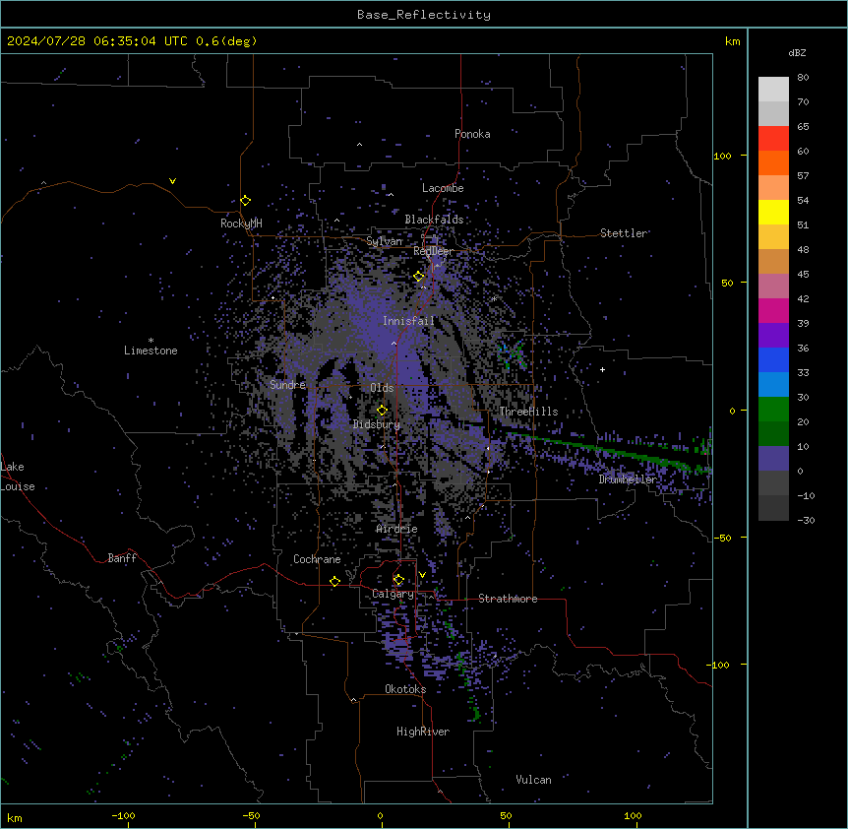Click the Sylvan label
The width and height of the screenshot is (848, 829).
point(384,241)
